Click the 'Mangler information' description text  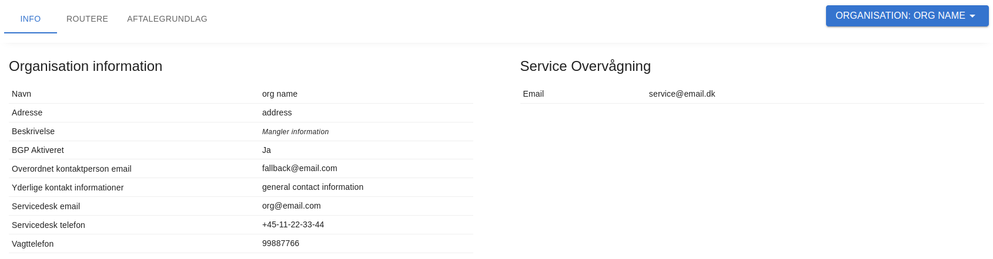(x=295, y=132)
